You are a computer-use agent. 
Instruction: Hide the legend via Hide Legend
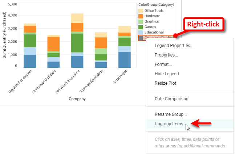coord(167,74)
